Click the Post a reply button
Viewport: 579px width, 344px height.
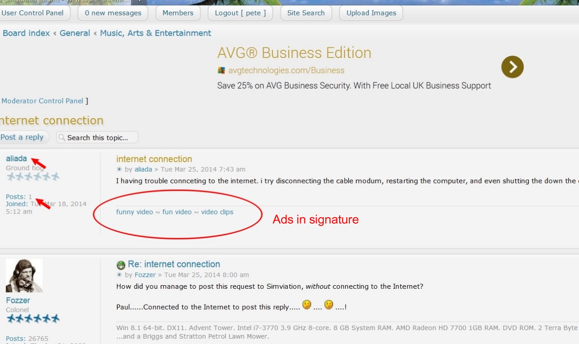[24, 137]
